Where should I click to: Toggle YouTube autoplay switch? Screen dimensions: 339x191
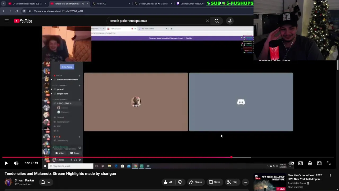[x=291, y=163]
